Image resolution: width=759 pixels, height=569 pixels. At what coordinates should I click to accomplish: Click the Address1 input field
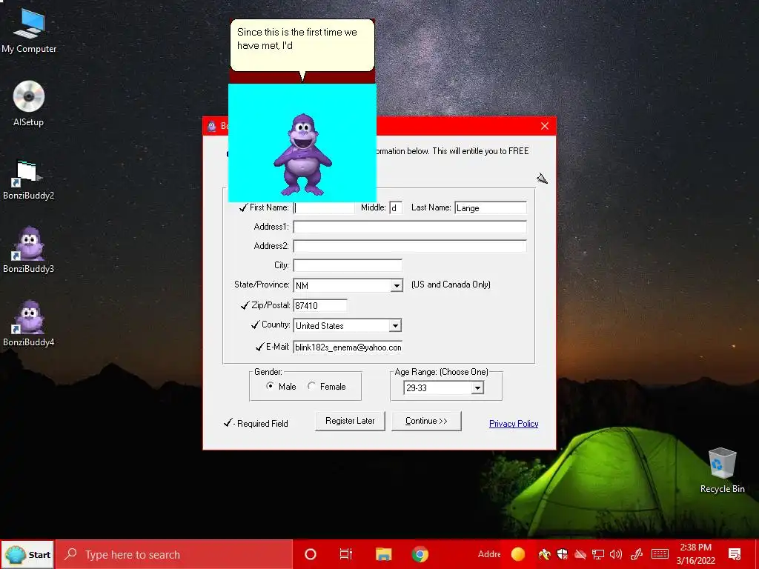pos(409,227)
